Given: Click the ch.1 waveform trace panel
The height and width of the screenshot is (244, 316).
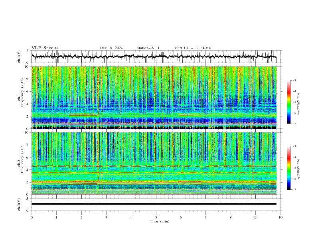Looking at the screenshot, I should [157, 57].
